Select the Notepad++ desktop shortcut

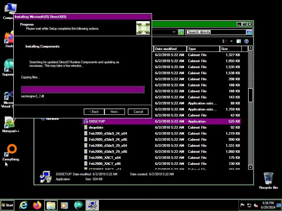point(11,124)
